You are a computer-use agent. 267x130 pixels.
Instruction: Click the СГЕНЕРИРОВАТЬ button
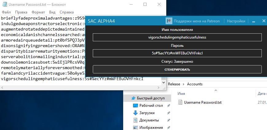coord(177,69)
